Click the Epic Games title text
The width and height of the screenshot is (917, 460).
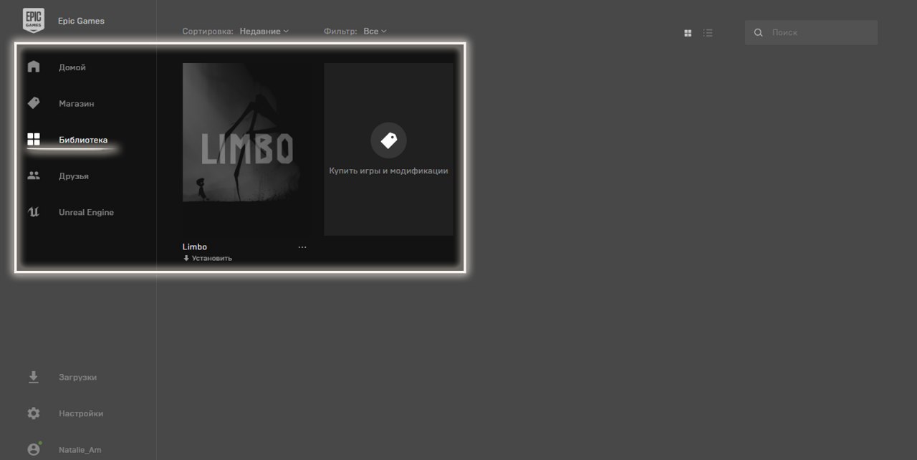(x=81, y=21)
